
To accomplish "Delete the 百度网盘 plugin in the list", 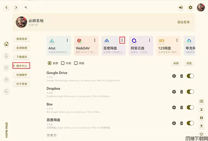I will pyautogui.click(x=181, y=123).
